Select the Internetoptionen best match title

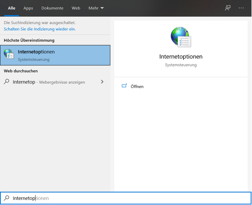36,52
